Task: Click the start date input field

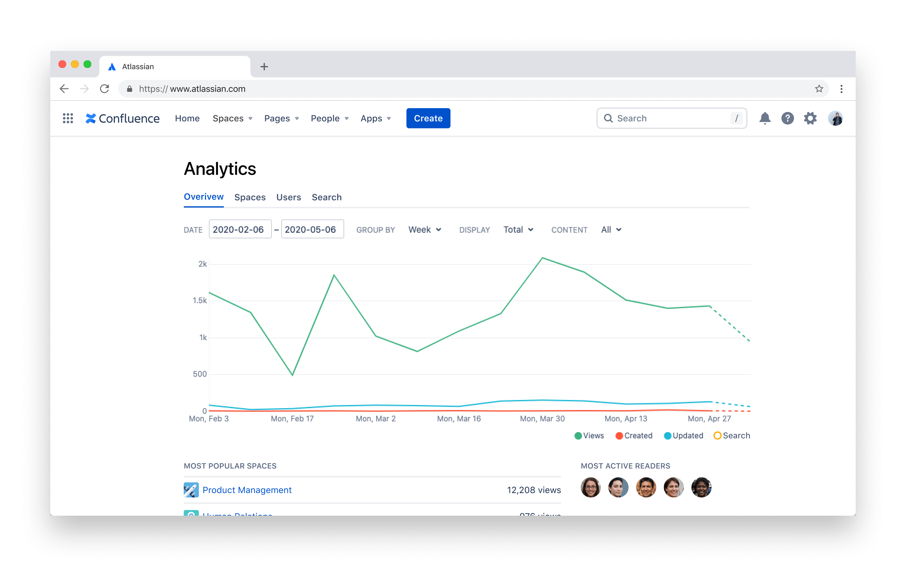Action: 239,230
